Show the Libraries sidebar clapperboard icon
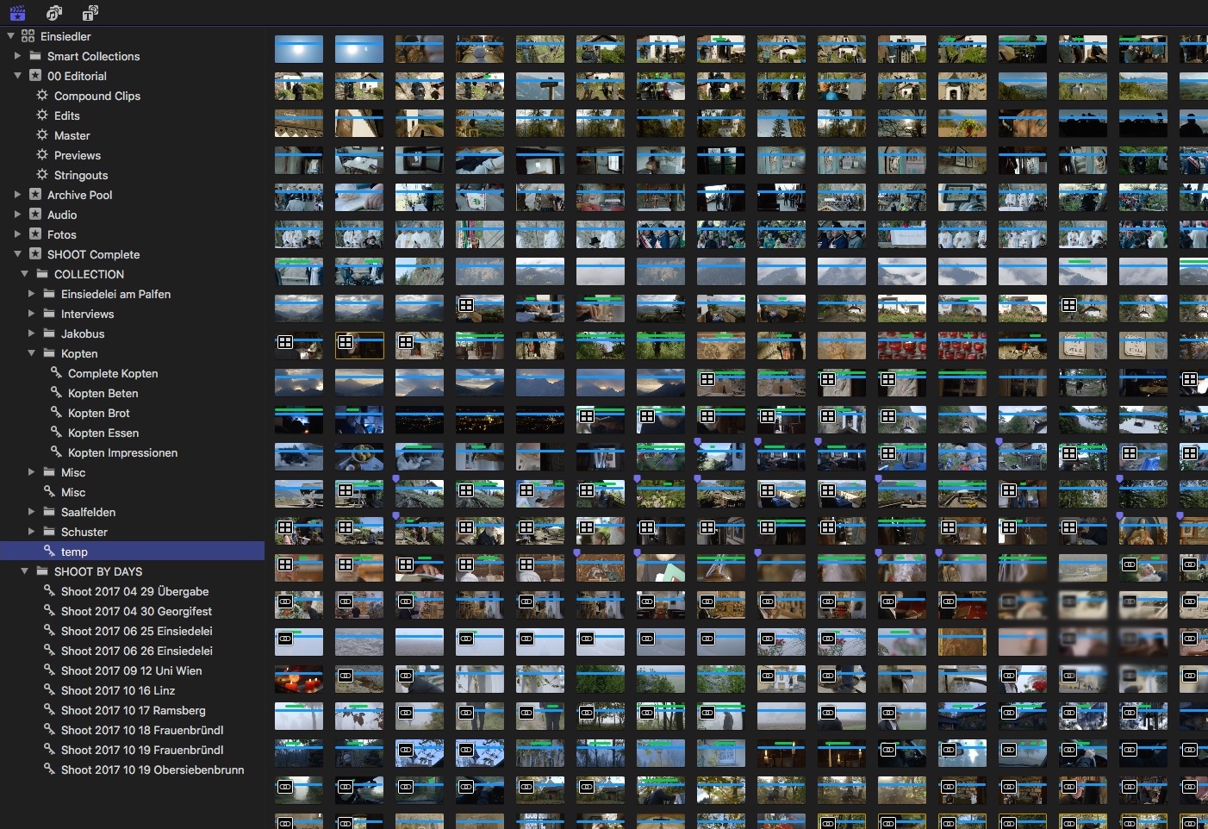1208x829 pixels. [x=17, y=13]
